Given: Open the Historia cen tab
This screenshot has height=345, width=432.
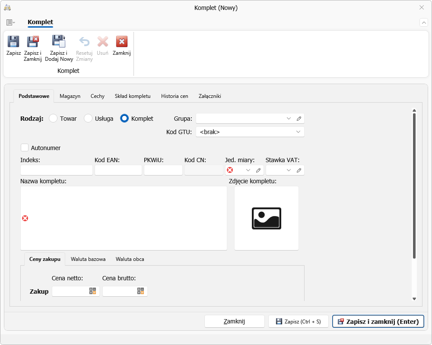Looking at the screenshot, I should point(175,96).
